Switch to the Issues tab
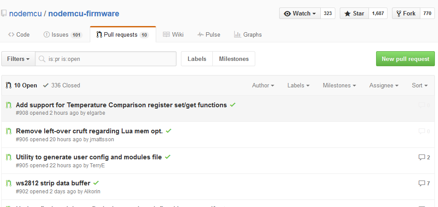Screen dimensions: 438x207 (63, 34)
